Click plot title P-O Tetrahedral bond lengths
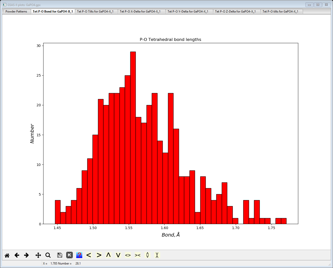 (170, 40)
